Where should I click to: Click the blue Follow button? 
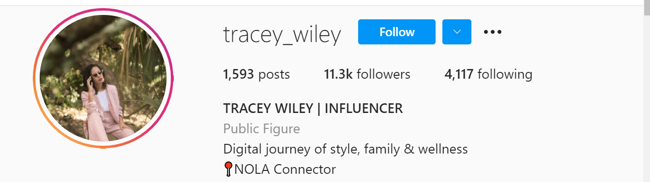click(397, 32)
